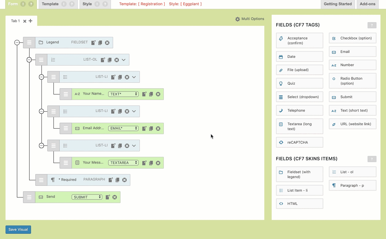
Task: Delete the Email Address field
Action: [158, 129]
